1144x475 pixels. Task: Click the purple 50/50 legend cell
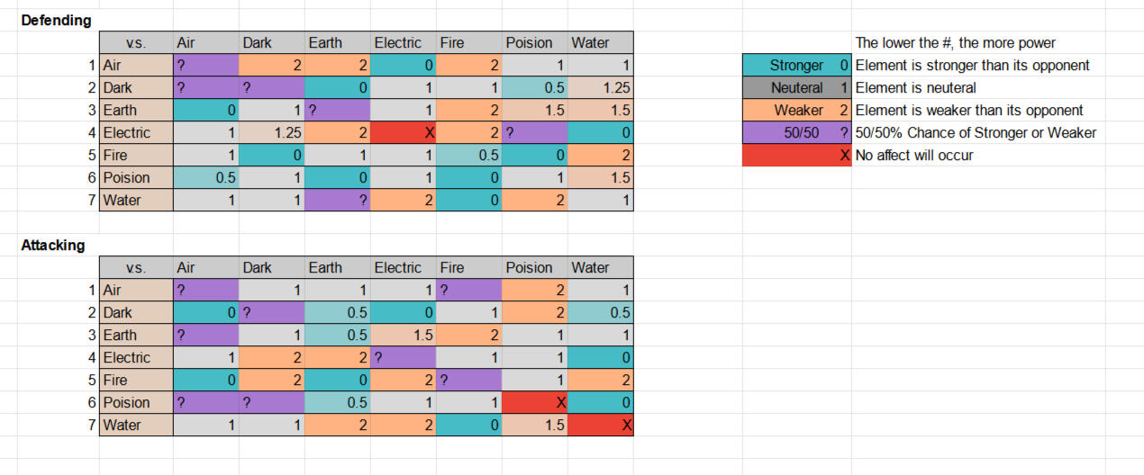796,133
